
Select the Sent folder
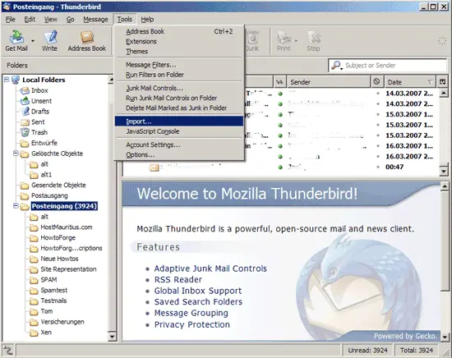point(38,122)
